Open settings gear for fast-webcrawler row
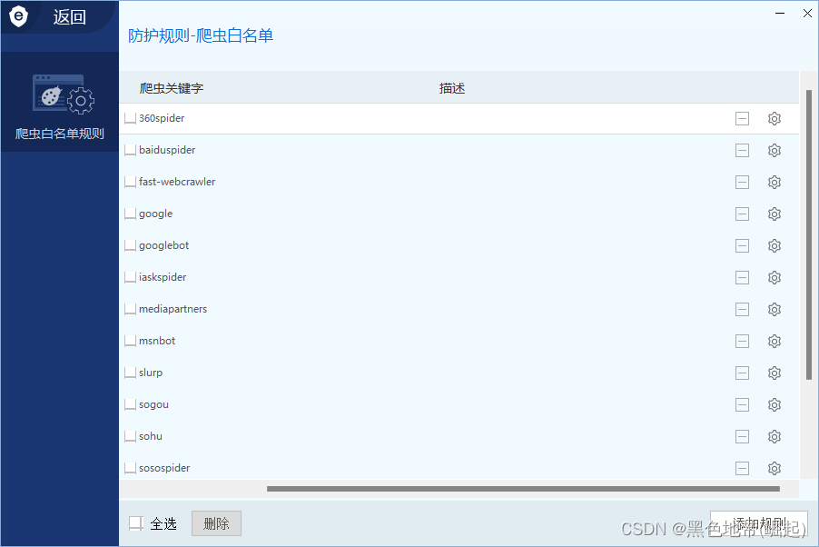The height and width of the screenshot is (547, 819). (x=775, y=182)
